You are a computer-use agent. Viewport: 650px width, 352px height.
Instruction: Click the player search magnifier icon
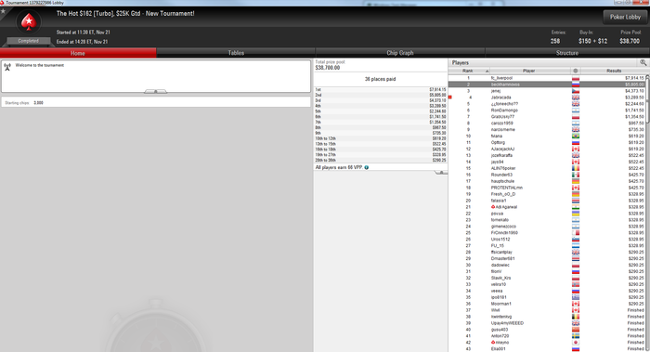pos(643,62)
